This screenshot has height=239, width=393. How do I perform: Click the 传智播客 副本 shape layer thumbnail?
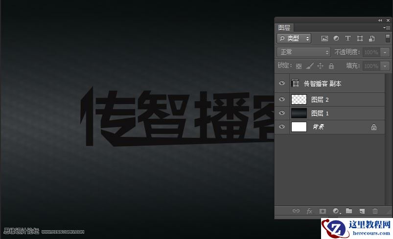pyautogui.click(x=295, y=83)
